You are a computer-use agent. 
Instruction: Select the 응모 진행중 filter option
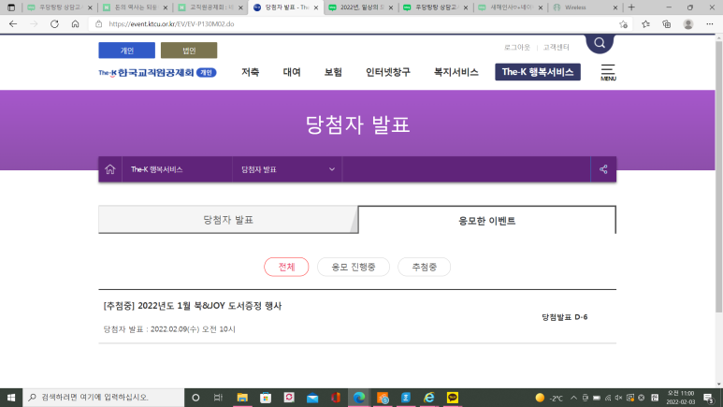354,267
